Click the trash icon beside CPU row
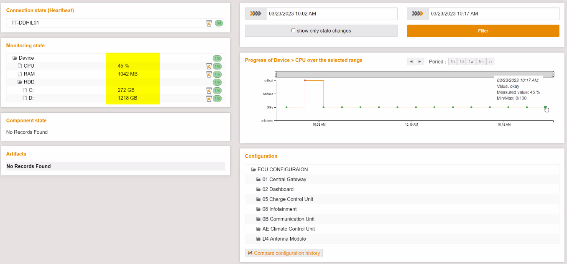The width and height of the screenshot is (567, 264). coord(209,66)
